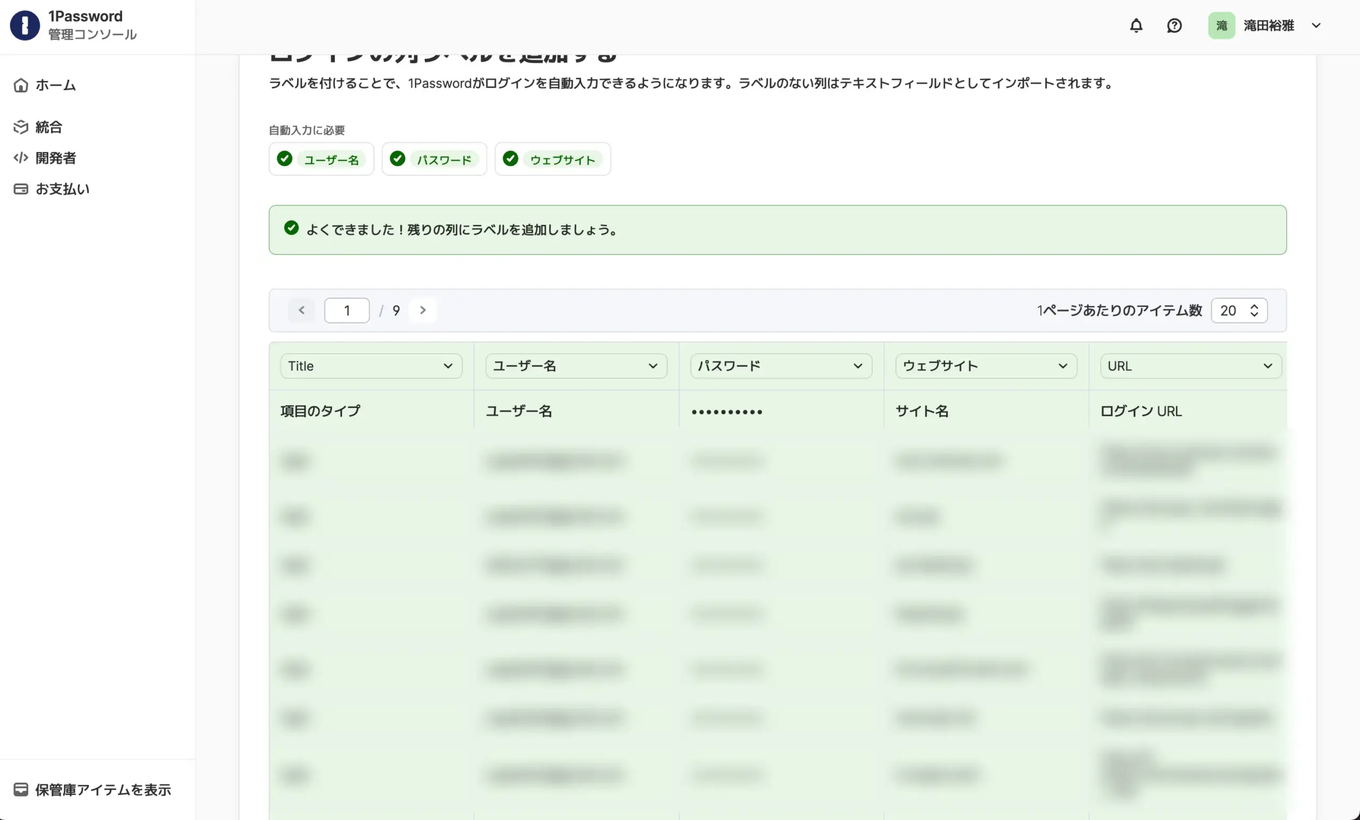Click the 滝田裕雅 user name
Image resolution: width=1360 pixels, height=820 pixels.
pyautogui.click(x=1269, y=25)
